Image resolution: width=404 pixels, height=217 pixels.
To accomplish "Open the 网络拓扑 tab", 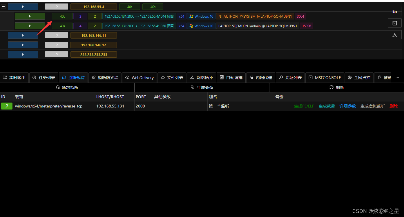I will (202, 78).
